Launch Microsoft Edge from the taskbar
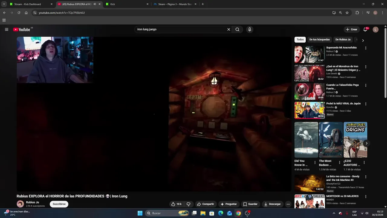Screen dimensions: 387x218 [x=221, y=213]
